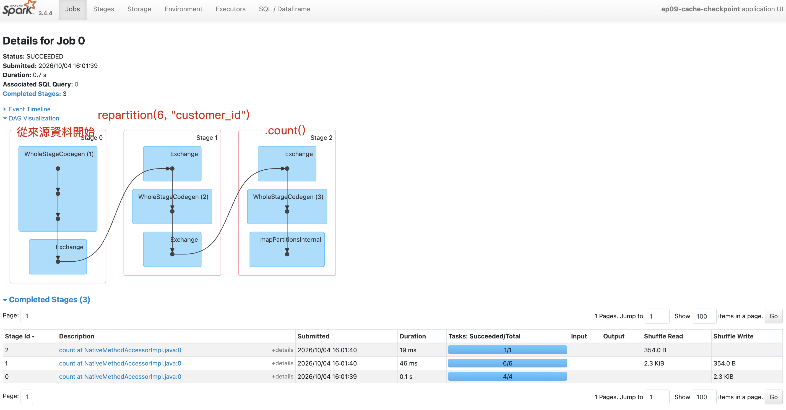Sort by the Shuffle Write column header
Viewport: 786px width, 410px height.
(x=733, y=336)
